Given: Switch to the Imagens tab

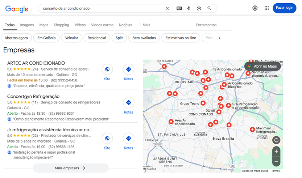Looking at the screenshot, I should click(x=27, y=25).
